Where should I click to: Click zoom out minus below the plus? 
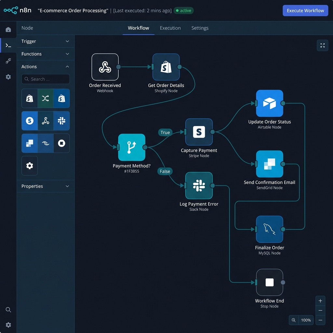pos(320,311)
